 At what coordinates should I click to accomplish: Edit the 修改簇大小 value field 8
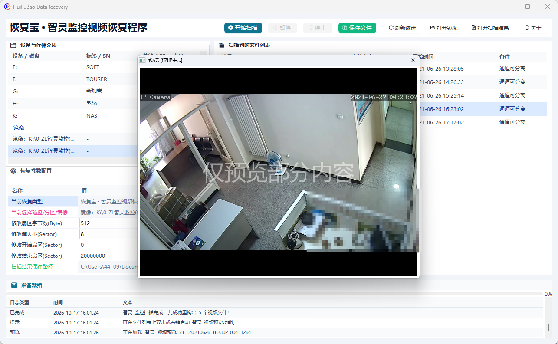(108, 234)
